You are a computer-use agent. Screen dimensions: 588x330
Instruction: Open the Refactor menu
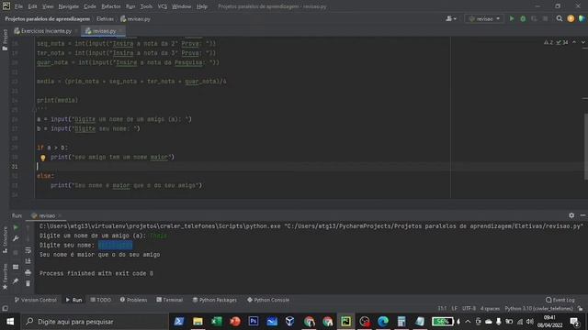(111, 6)
